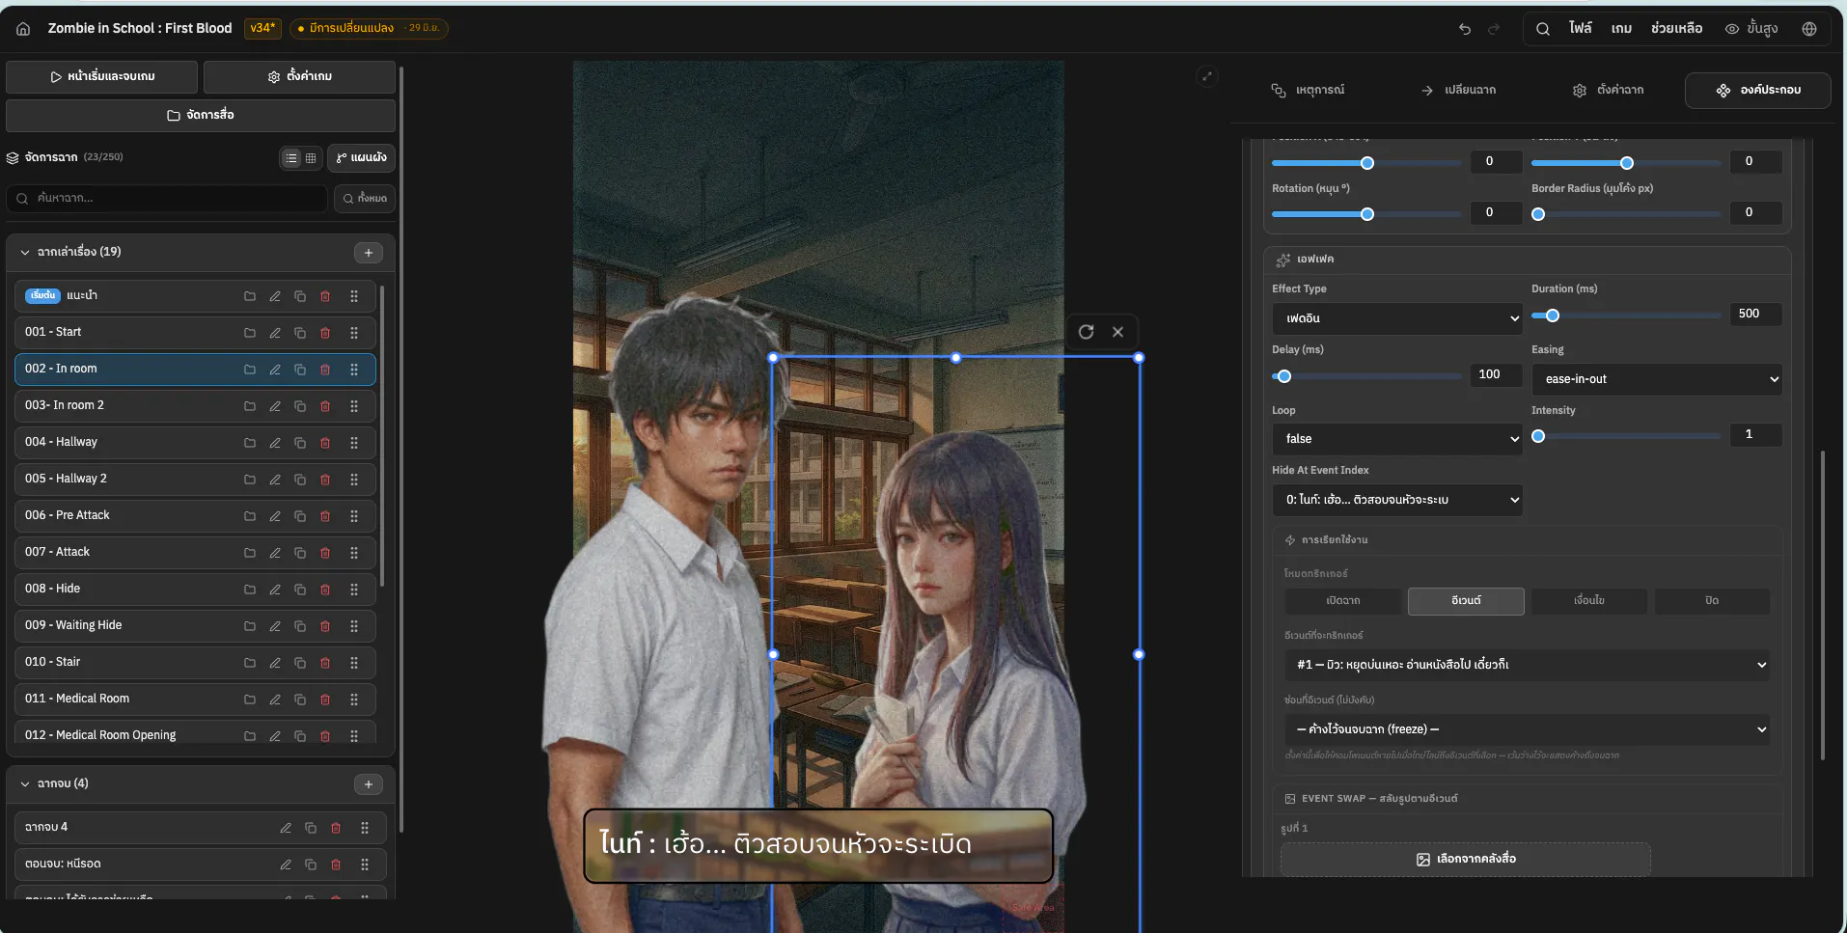Open folder for 009 - Waiting Hide
Image resolution: width=1847 pixels, height=933 pixels.
[x=250, y=626]
